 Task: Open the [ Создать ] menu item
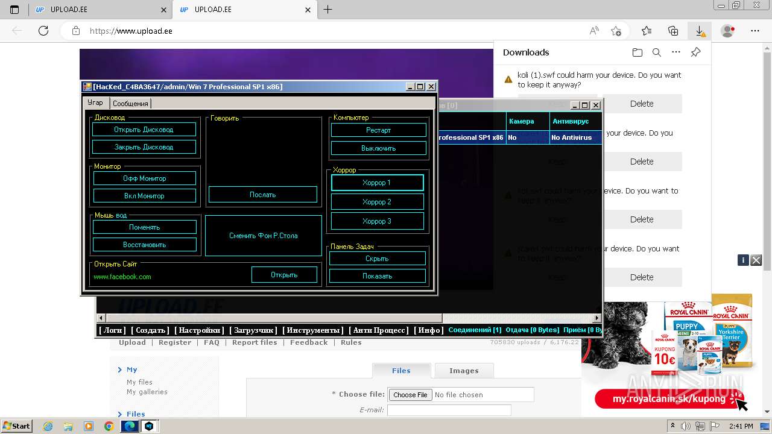(151, 330)
